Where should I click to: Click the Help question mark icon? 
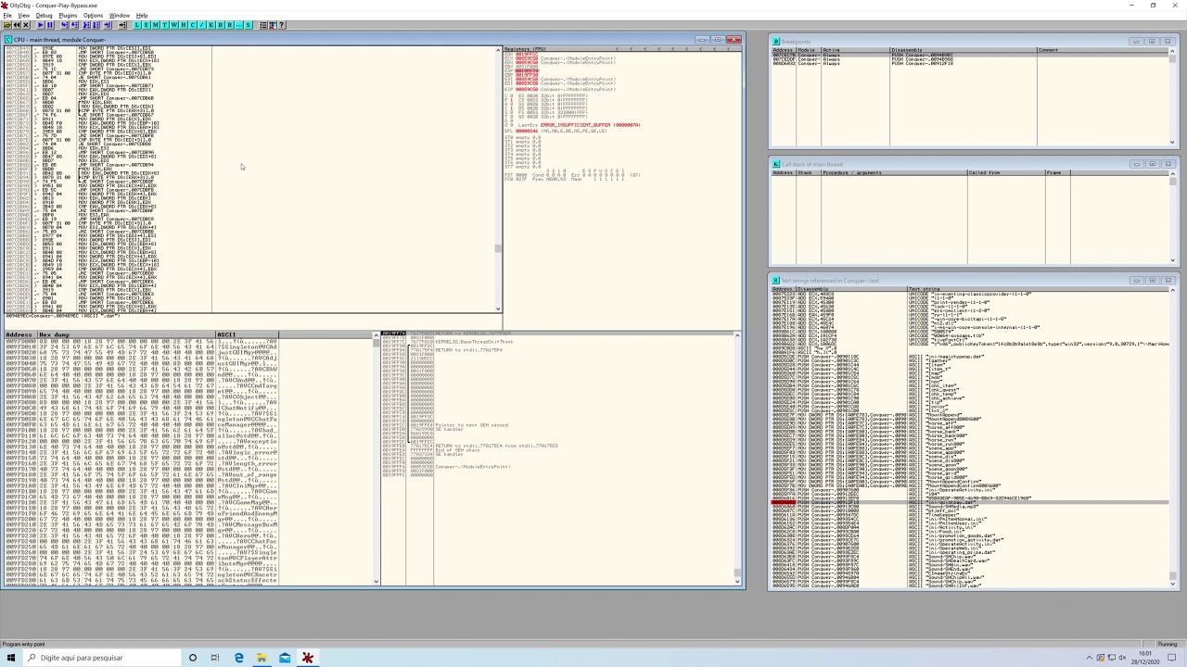282,25
